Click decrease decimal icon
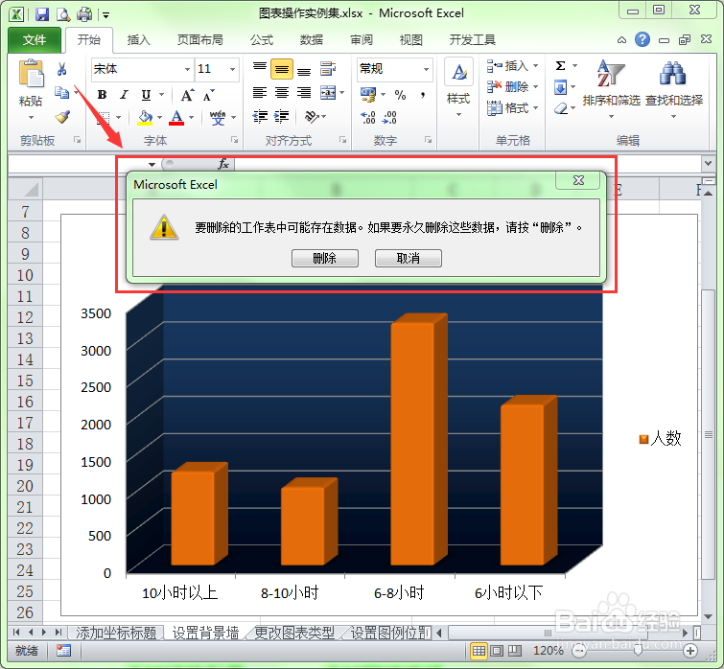 point(389,117)
